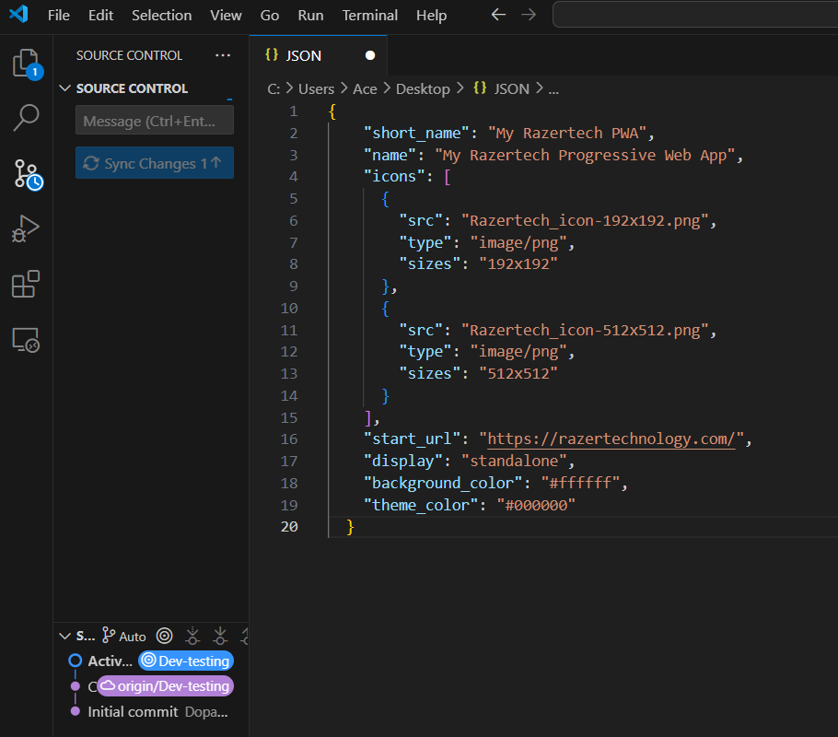Open the Explorer view in the activity bar
The image size is (838, 737).
(26, 63)
